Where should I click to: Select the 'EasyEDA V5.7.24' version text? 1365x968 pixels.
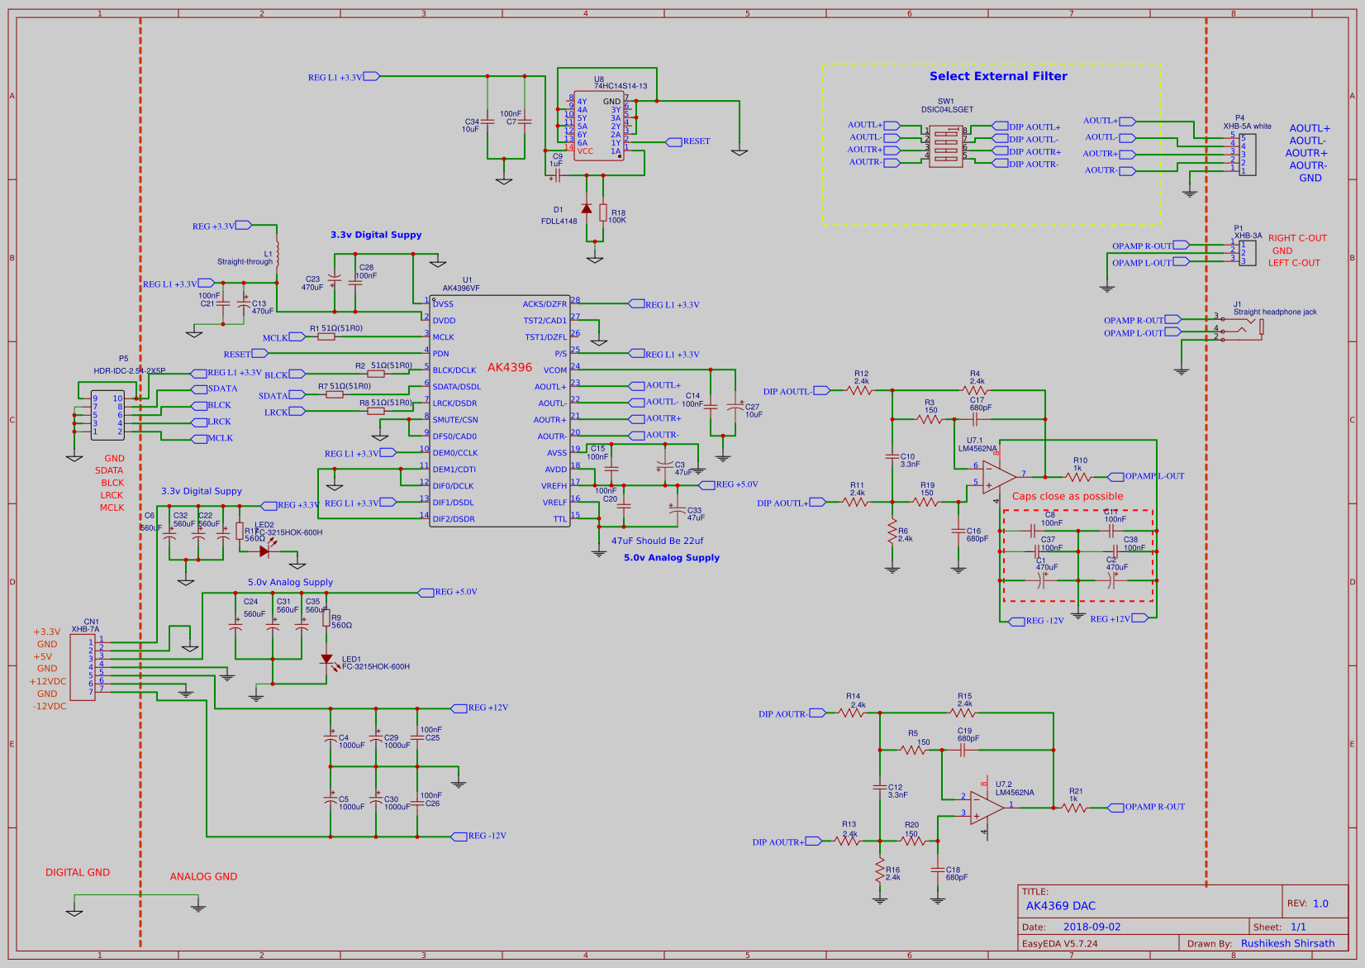pos(1059,944)
